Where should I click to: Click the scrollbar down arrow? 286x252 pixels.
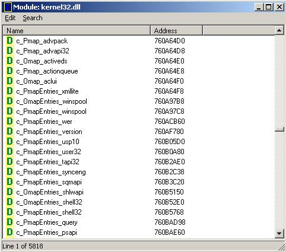tap(279, 233)
